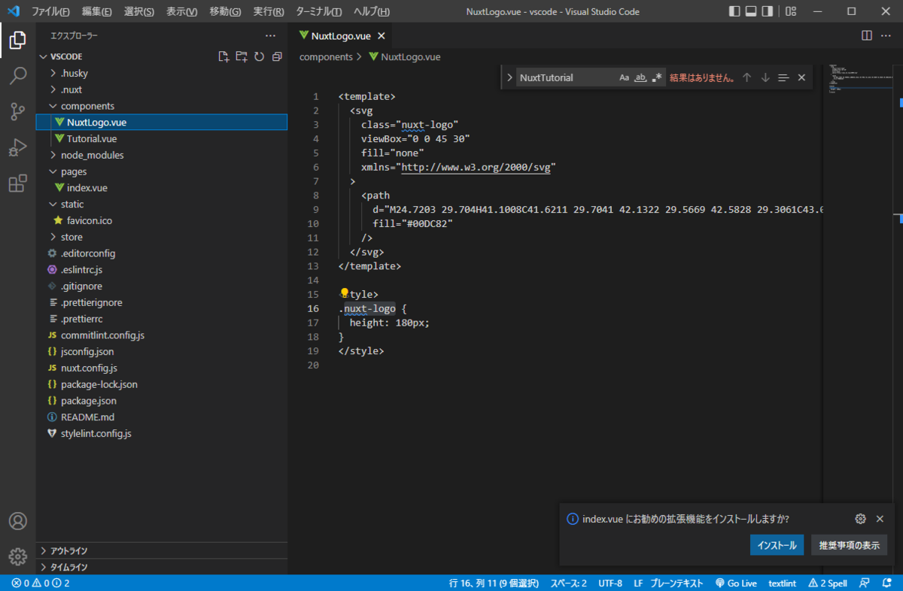Click the 2 Spell status item

click(828, 583)
